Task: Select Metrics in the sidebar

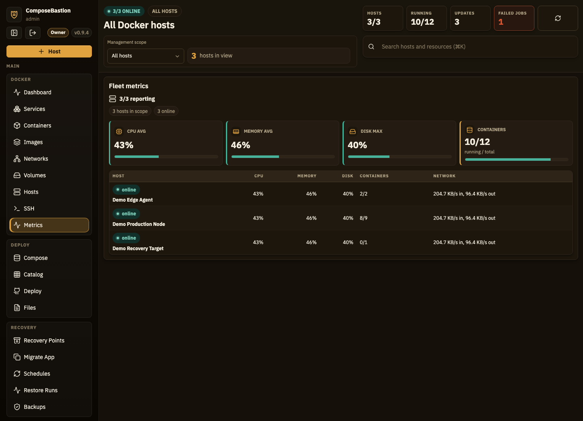Action: [49, 225]
